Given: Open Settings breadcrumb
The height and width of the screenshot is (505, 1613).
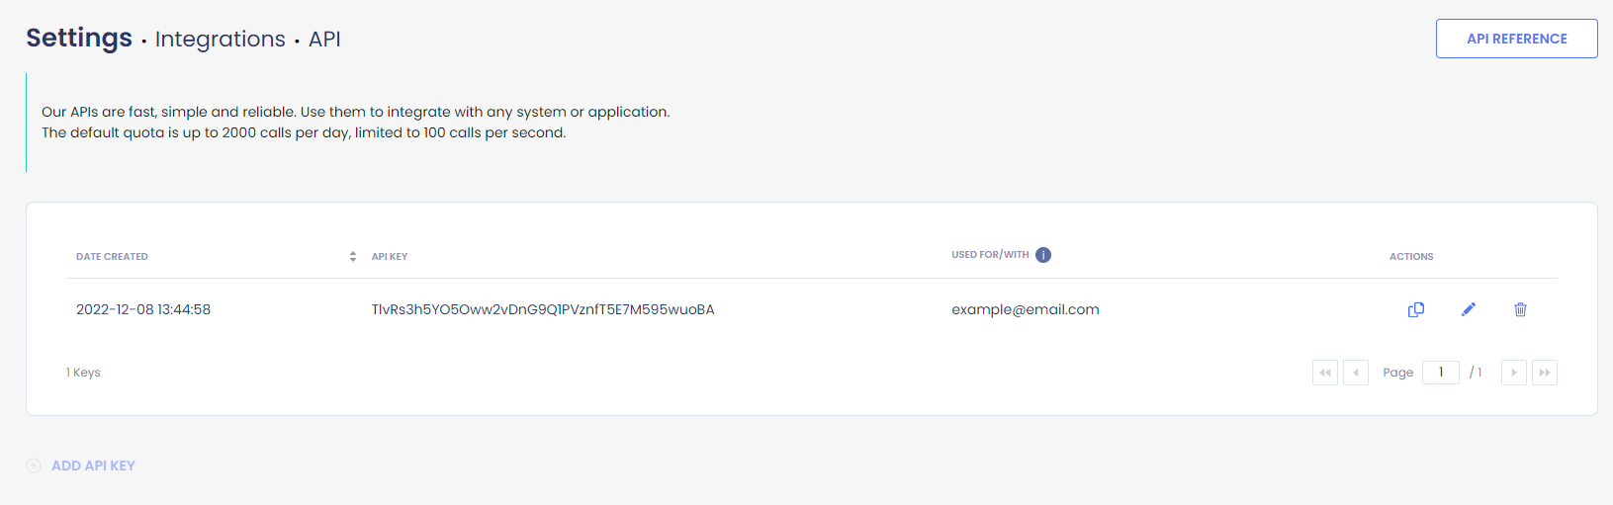Looking at the screenshot, I should click(x=79, y=38).
